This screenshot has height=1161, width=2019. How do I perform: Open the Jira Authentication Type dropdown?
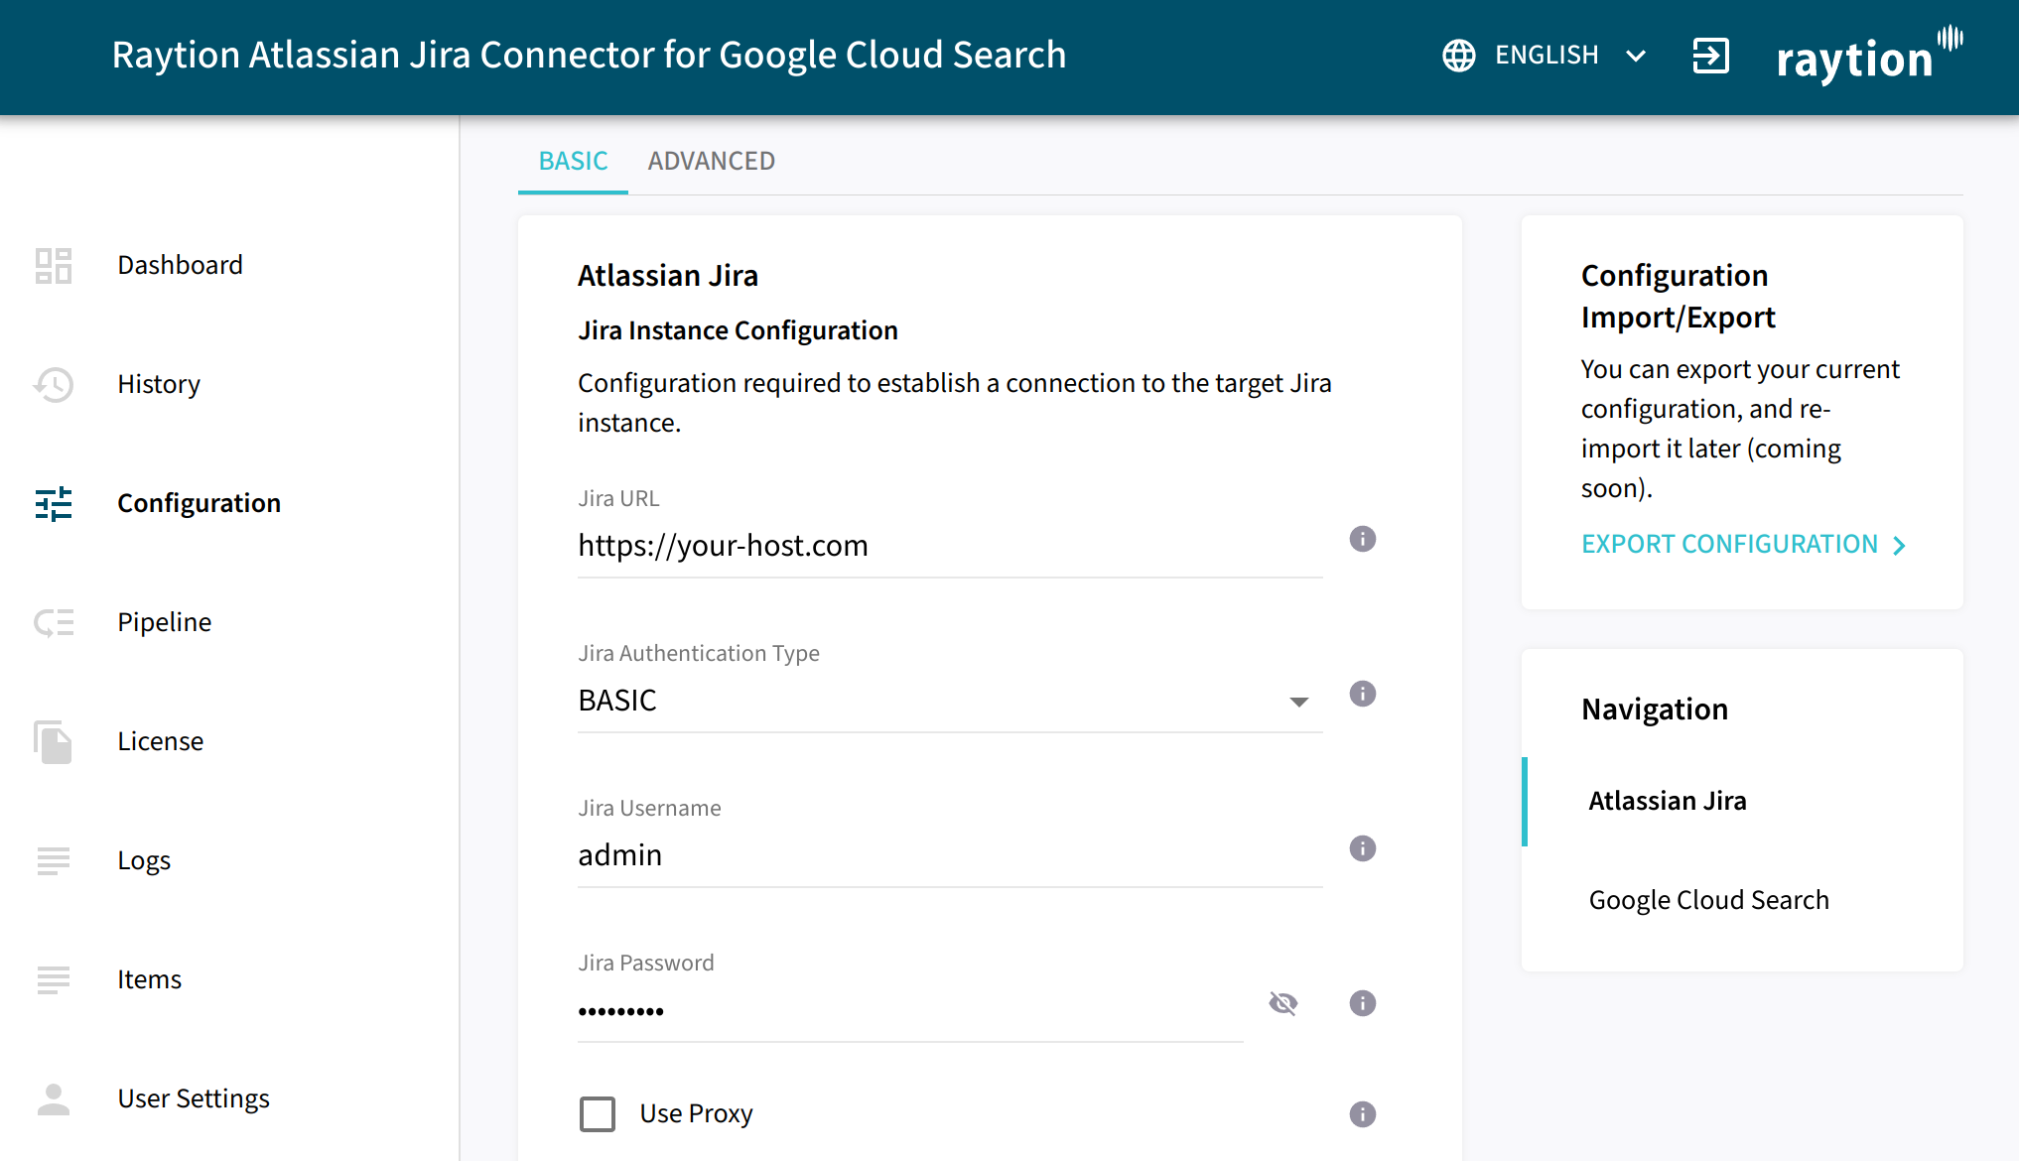click(949, 701)
